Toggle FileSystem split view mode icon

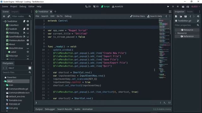click(x=30, y=68)
